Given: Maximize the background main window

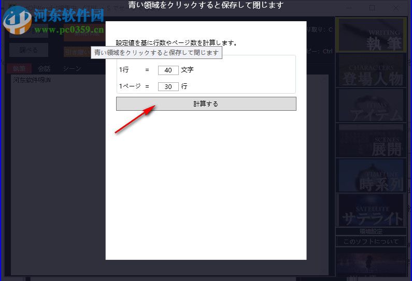Looking at the screenshot, I should (372, 8).
